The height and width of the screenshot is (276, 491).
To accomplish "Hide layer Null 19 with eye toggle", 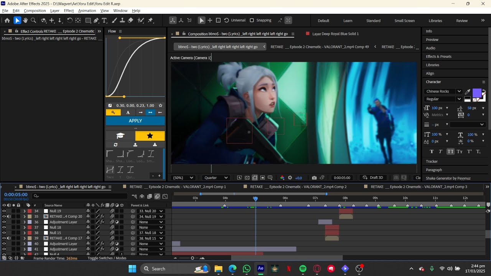I will 4,211.
